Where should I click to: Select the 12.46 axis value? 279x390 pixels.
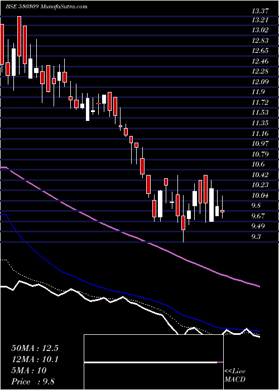pyautogui.click(x=260, y=61)
